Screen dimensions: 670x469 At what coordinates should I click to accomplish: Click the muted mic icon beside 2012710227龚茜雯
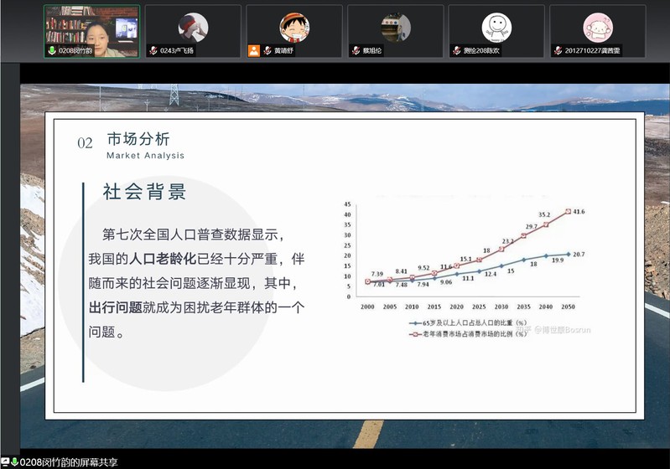click(x=558, y=50)
